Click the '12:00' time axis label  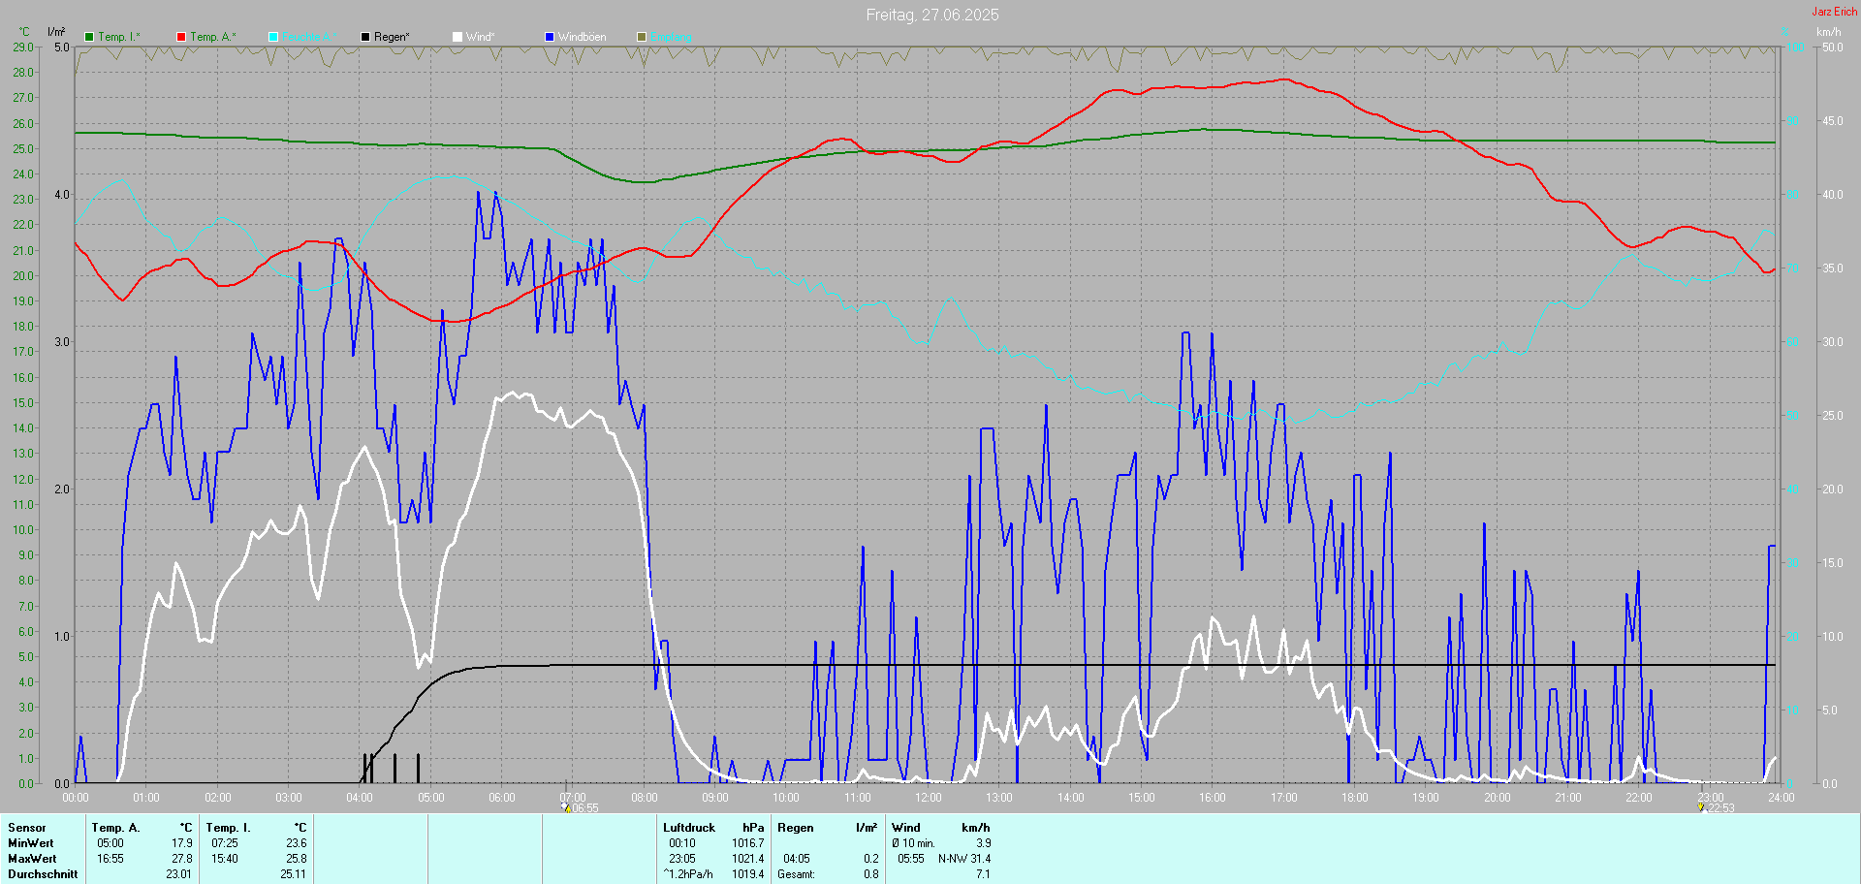929,798
